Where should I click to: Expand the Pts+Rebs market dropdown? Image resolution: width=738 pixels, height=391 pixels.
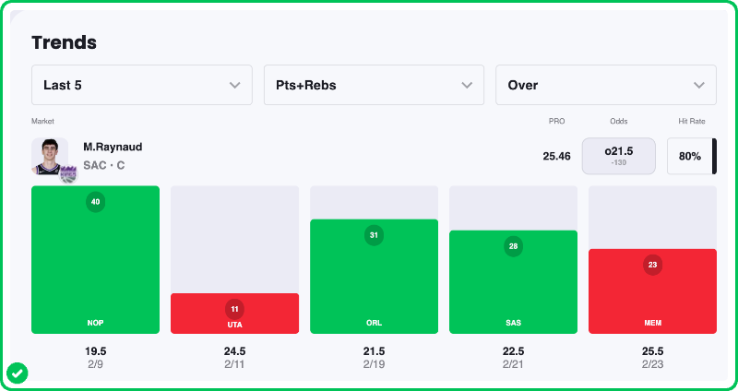point(374,85)
